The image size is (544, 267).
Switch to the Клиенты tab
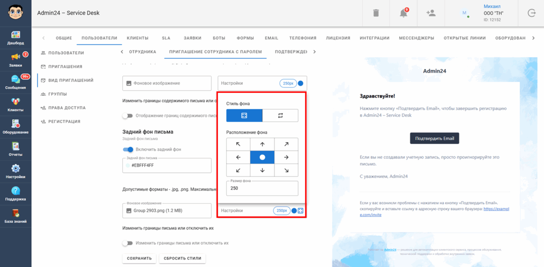click(x=137, y=38)
